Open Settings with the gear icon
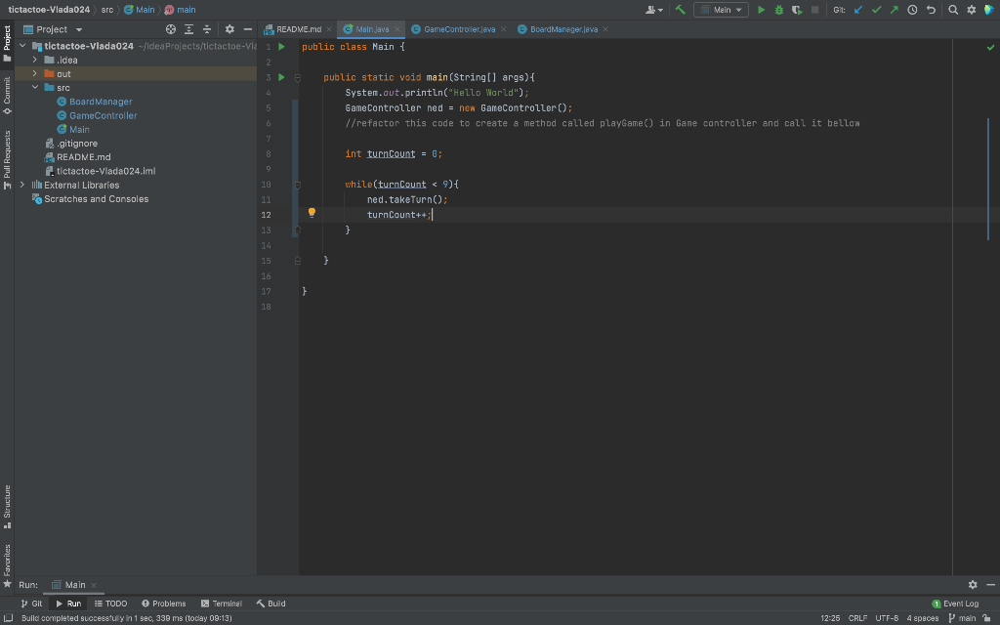 971,9
